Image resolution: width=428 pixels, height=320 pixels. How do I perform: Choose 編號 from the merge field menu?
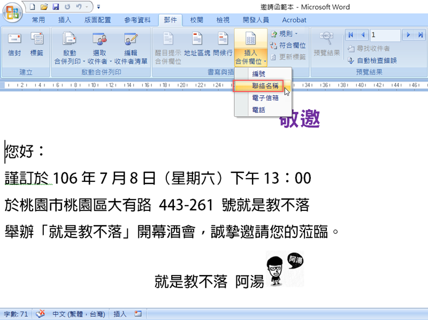[263, 74]
